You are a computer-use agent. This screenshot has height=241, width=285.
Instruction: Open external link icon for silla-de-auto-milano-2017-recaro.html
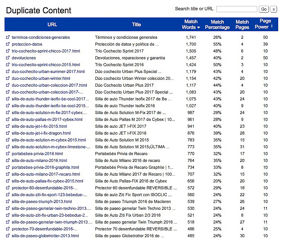pos(8,174)
